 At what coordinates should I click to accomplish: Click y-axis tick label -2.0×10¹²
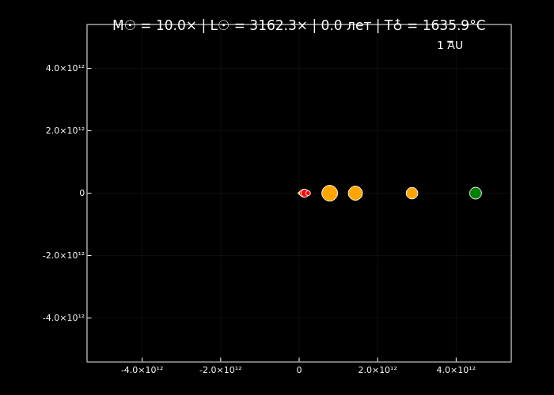point(63,255)
